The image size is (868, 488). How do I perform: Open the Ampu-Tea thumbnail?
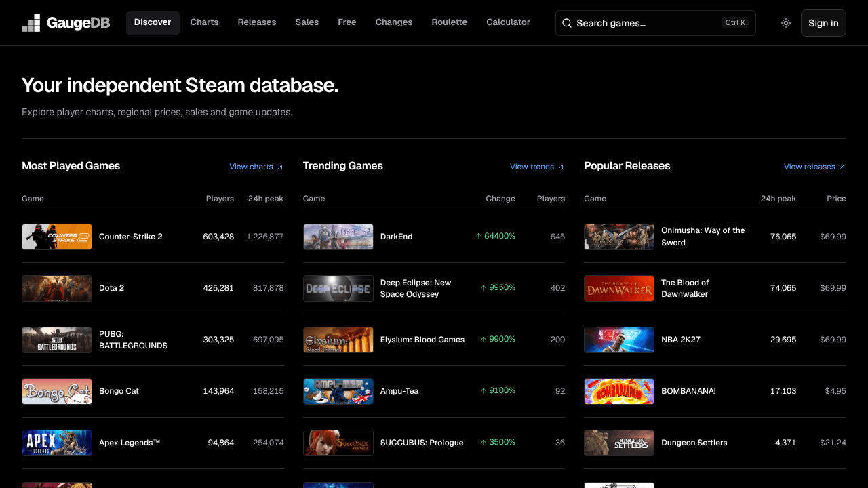click(338, 391)
